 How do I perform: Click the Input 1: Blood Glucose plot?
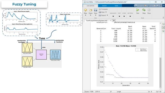pyautogui.click(x=22, y=16)
